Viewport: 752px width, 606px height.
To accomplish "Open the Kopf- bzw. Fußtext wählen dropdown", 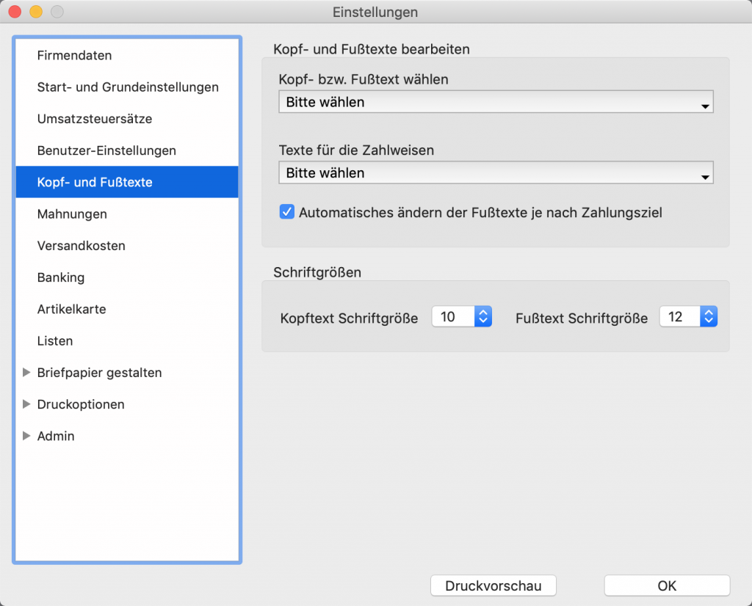I will point(496,103).
